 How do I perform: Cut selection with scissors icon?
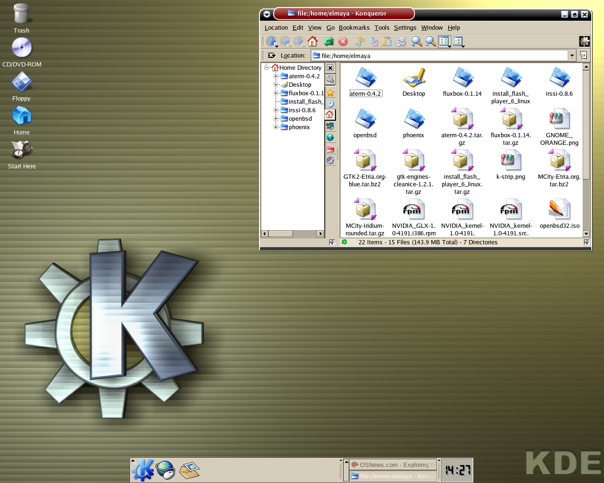359,42
